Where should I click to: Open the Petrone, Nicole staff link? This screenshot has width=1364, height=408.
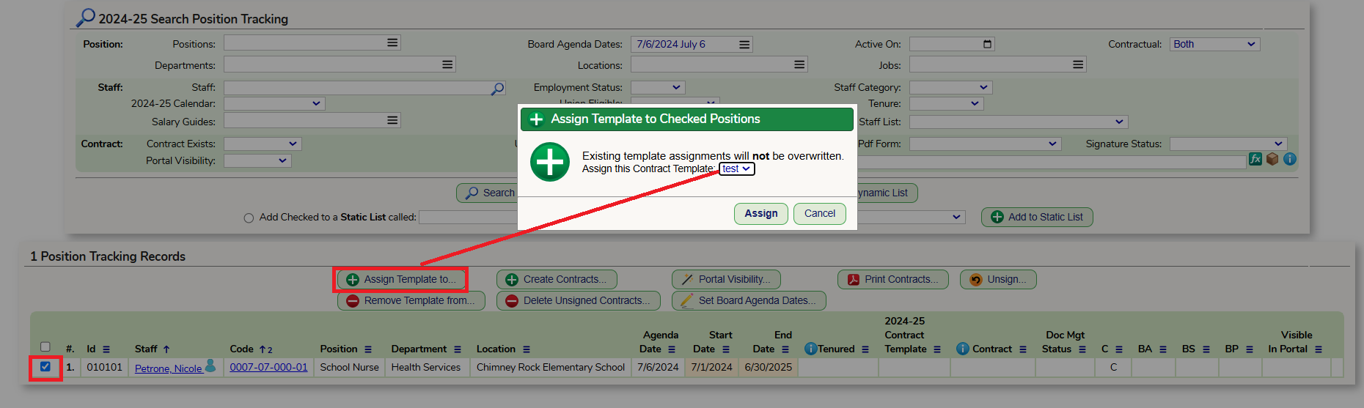pyautogui.click(x=168, y=368)
